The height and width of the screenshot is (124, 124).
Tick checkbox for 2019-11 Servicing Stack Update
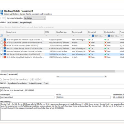click(2, 57)
